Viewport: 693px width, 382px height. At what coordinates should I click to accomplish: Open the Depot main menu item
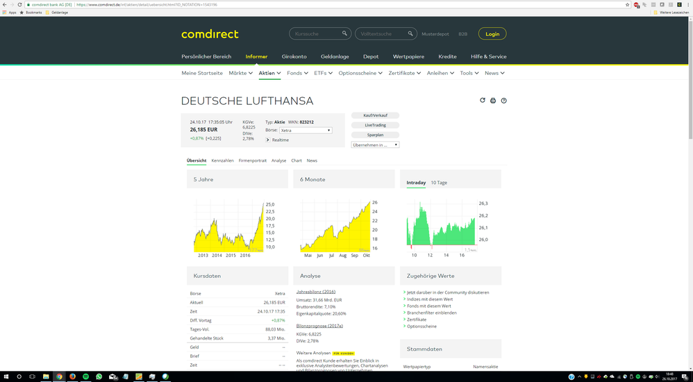[x=371, y=56]
